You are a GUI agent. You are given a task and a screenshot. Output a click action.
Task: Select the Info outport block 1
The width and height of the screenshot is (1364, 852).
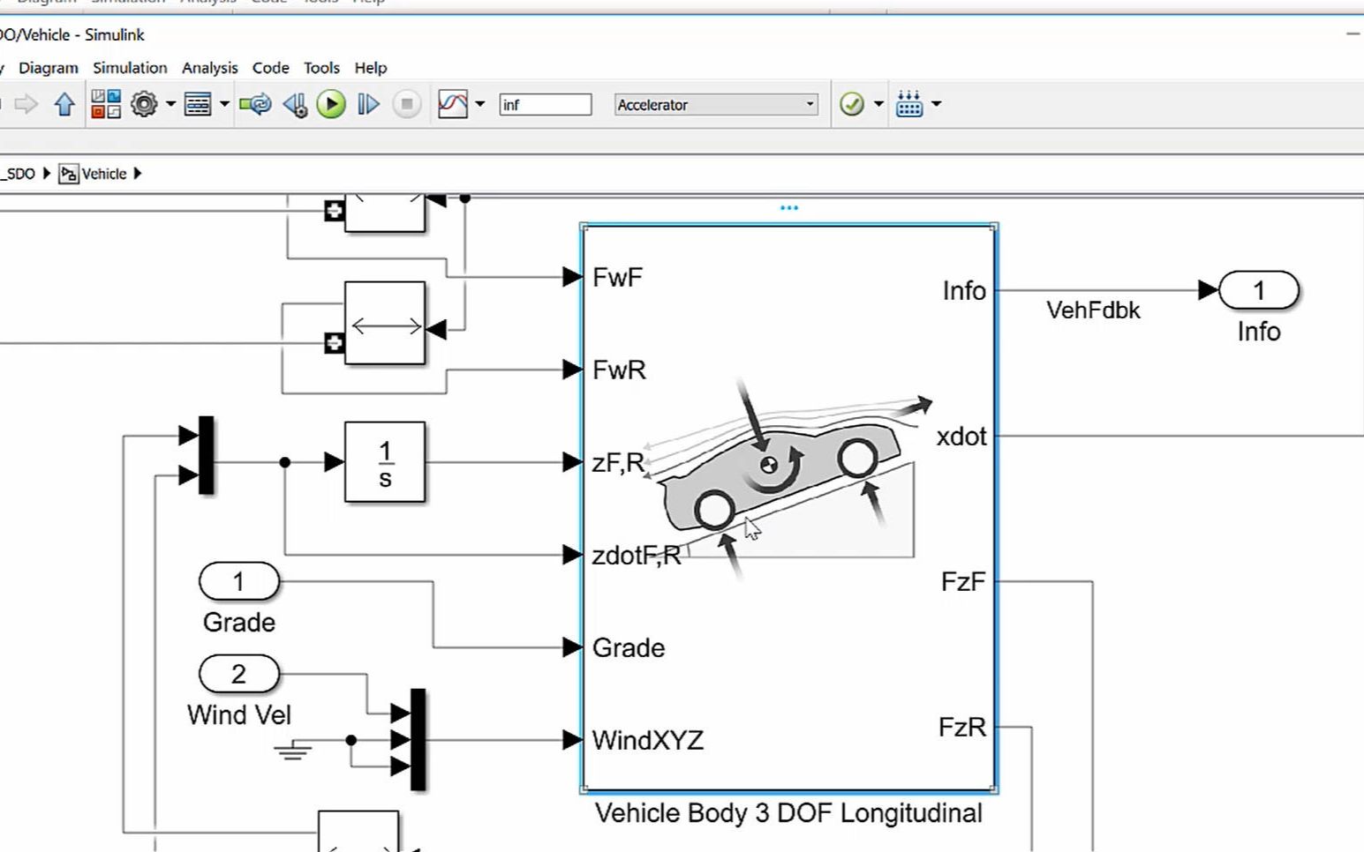tap(1259, 290)
